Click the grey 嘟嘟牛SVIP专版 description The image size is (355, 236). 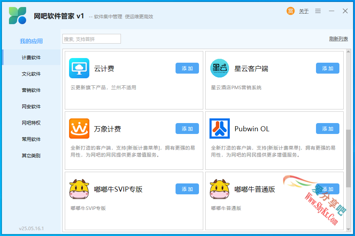(x=88, y=208)
